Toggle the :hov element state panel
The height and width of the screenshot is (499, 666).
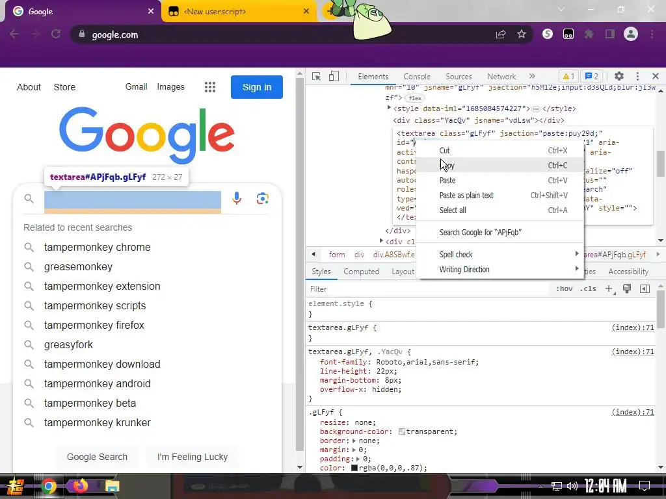[564, 288]
